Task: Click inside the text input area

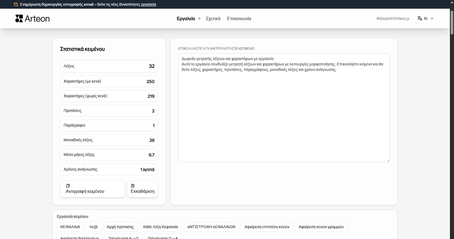Action: 284,114
